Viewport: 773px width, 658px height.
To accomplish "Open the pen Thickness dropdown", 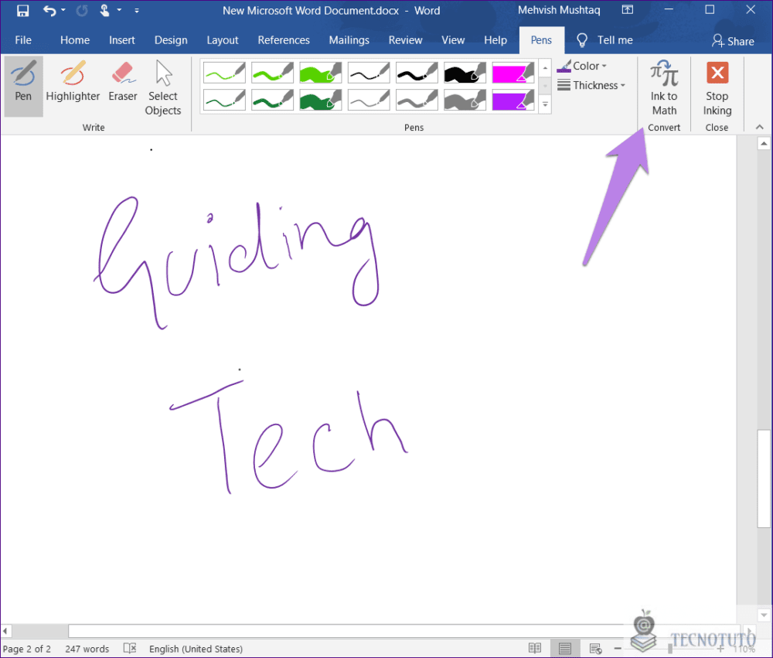I will click(591, 85).
